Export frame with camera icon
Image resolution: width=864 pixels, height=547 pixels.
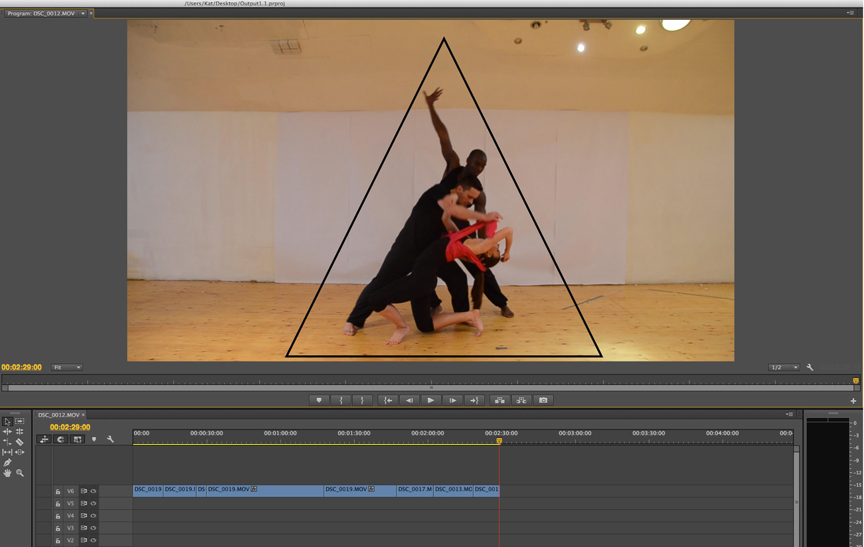pyautogui.click(x=543, y=400)
